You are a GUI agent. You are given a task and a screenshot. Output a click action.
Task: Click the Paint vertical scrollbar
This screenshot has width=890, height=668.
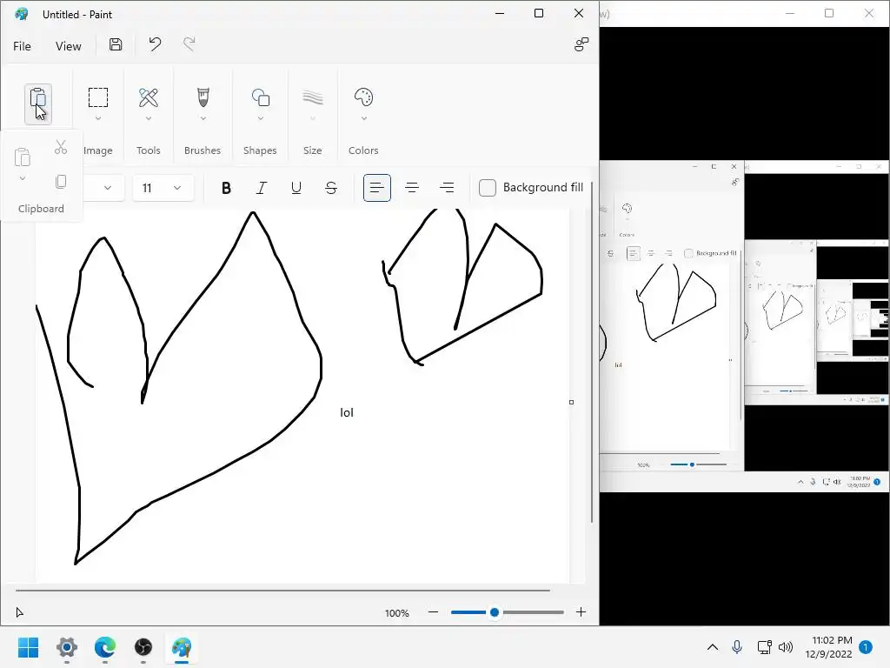(x=591, y=352)
